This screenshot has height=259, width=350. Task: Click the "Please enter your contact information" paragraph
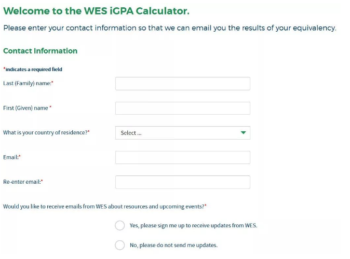169,28
